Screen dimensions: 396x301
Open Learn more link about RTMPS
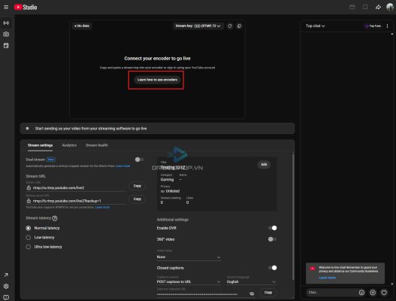coord(102,208)
